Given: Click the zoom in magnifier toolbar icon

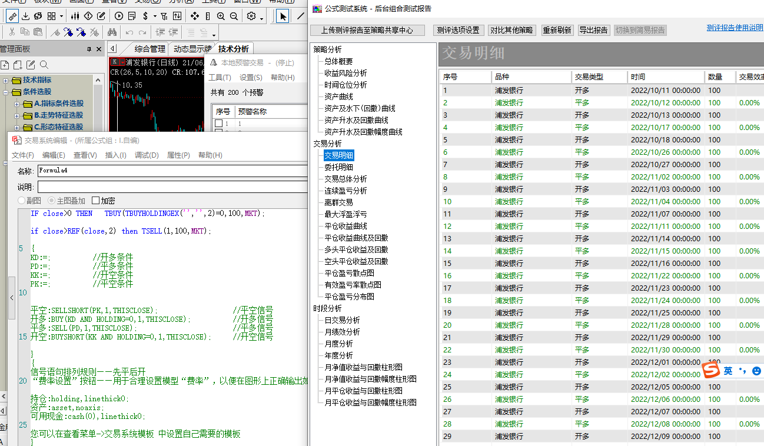Looking at the screenshot, I should (x=221, y=16).
